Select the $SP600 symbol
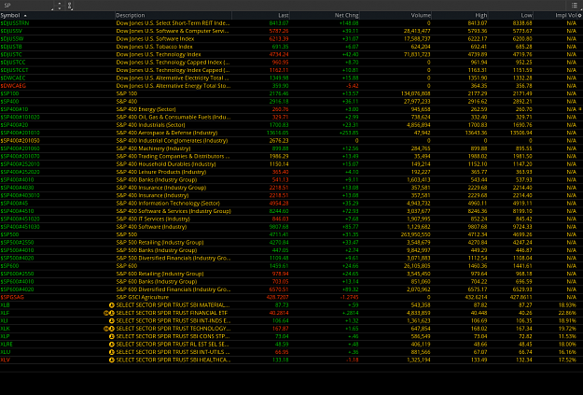This screenshot has height=395, width=583. [x=9, y=265]
